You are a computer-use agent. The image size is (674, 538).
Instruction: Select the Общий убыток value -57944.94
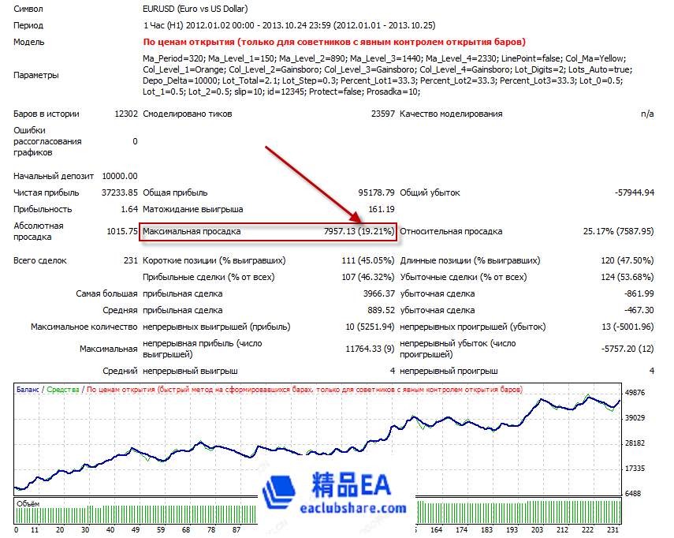coord(634,192)
